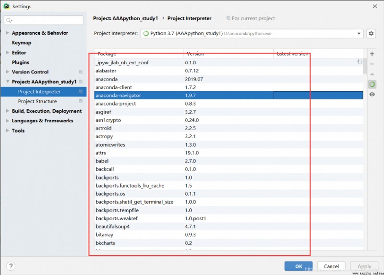Select Project Interpreter in sidebar
Viewport: 384px width, 275px height.
(43, 92)
